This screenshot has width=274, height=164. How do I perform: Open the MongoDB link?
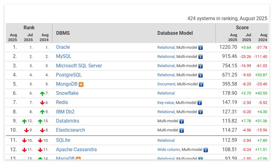coord(66,84)
